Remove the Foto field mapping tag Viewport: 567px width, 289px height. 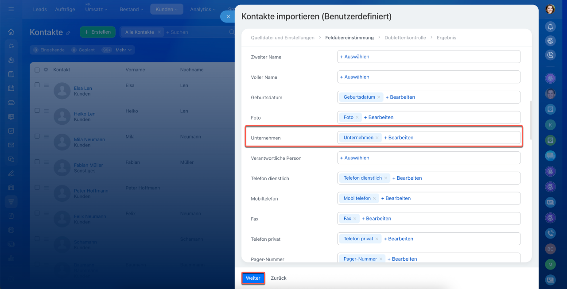tap(357, 118)
